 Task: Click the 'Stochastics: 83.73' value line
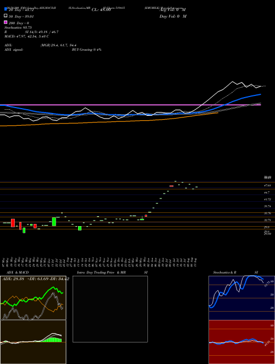pyautogui.click(x=18, y=28)
